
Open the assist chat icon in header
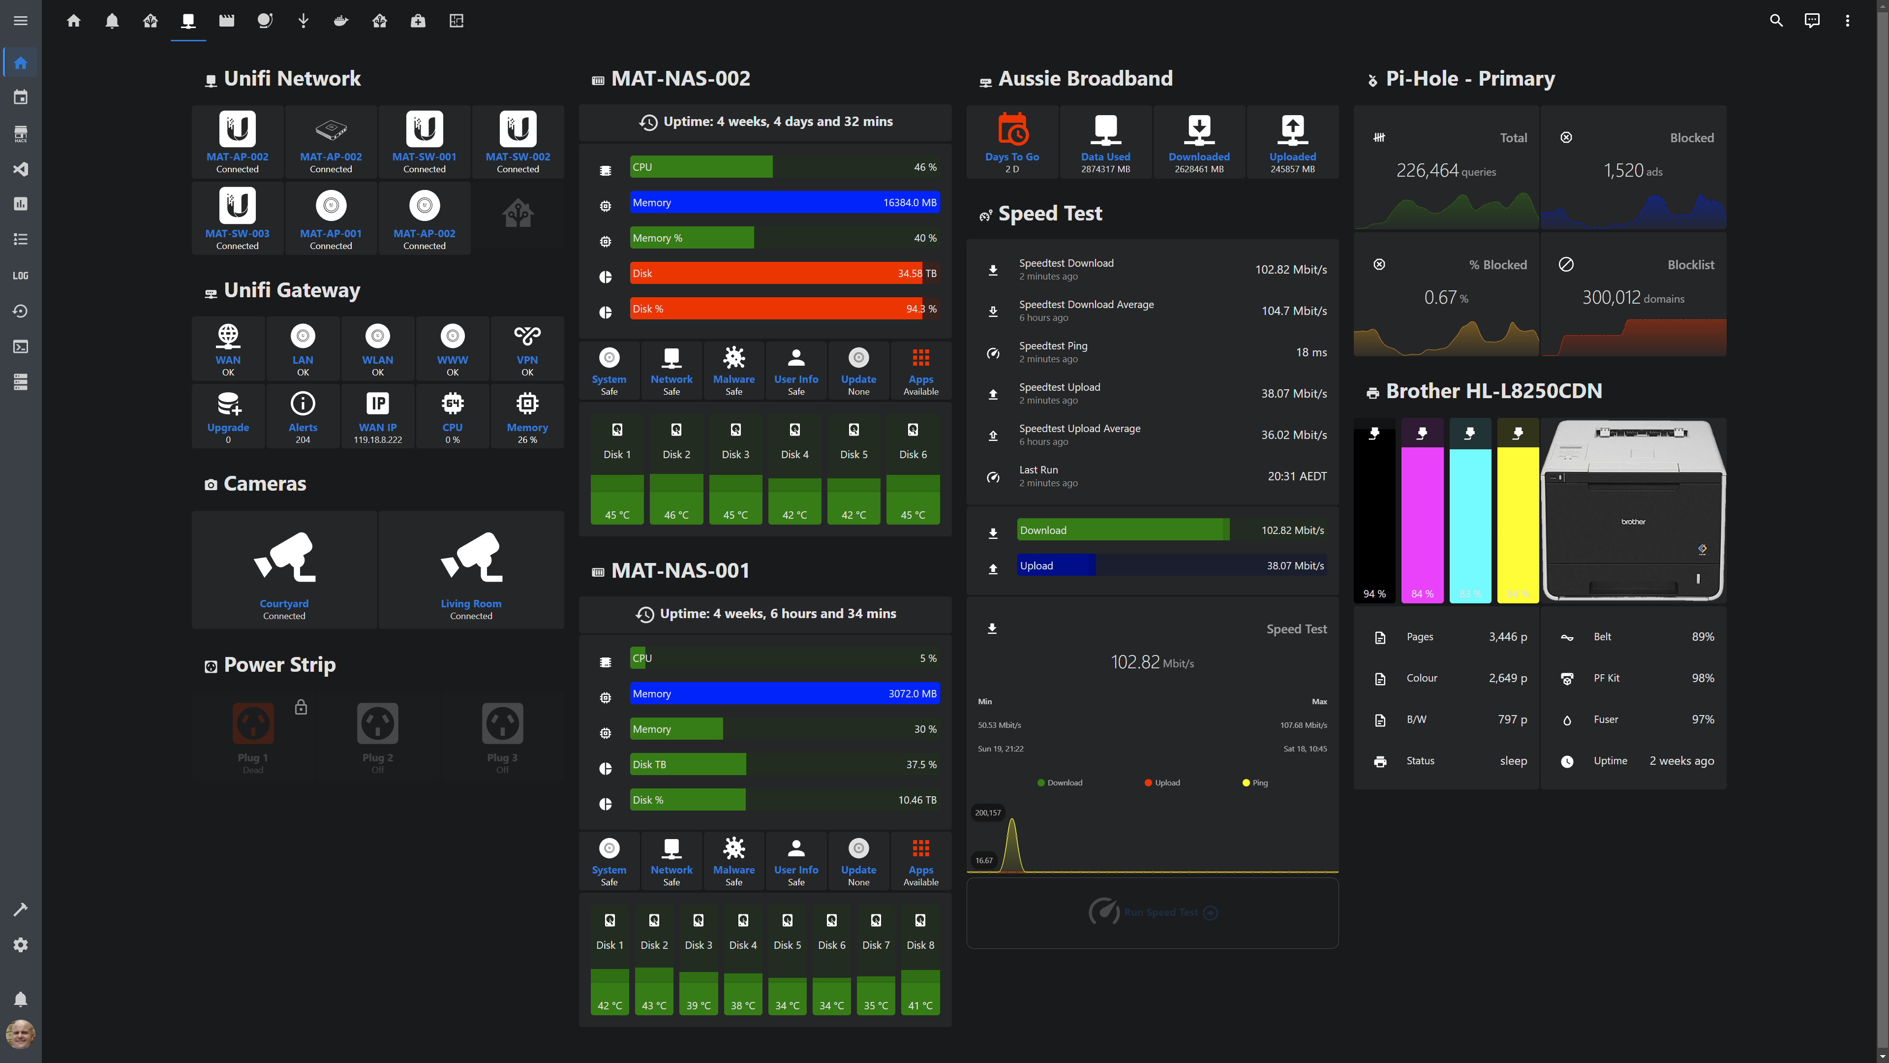coord(1811,21)
